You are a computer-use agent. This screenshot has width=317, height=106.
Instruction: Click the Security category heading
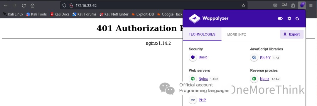tap(196, 49)
